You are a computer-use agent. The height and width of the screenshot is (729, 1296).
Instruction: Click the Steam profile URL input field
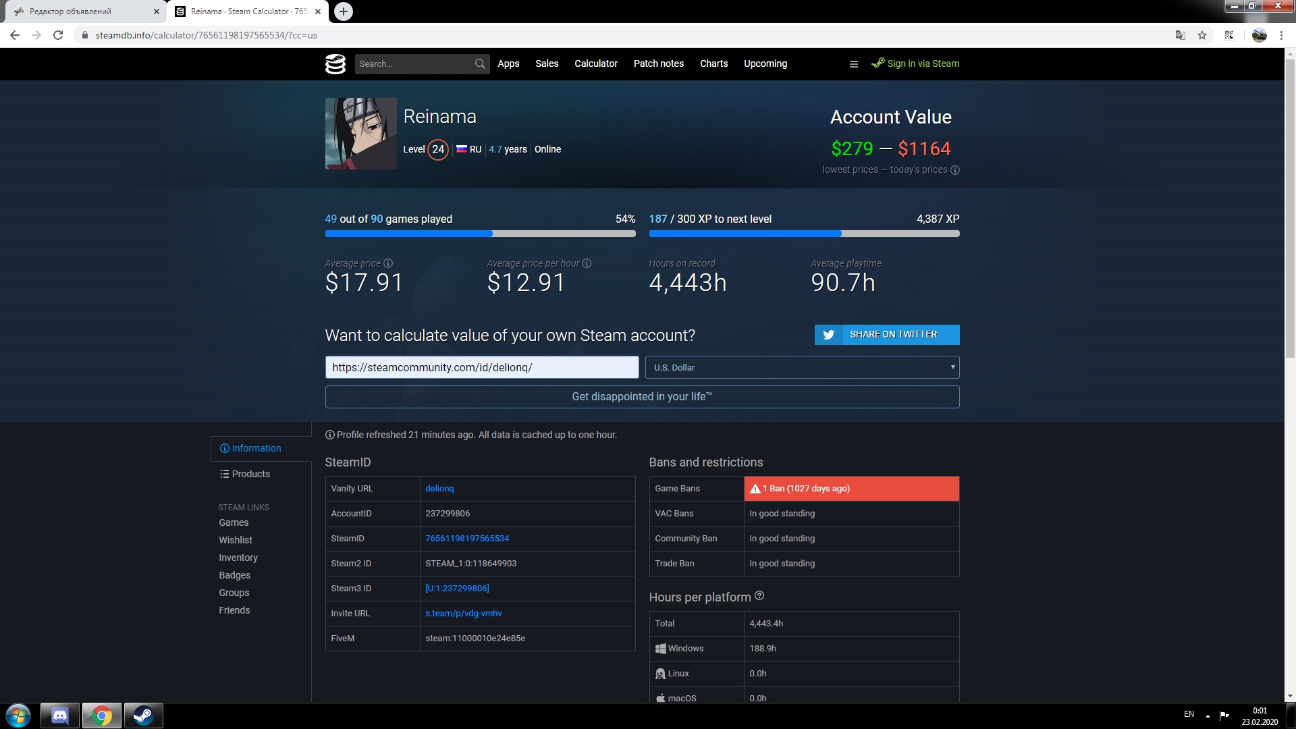click(x=482, y=367)
